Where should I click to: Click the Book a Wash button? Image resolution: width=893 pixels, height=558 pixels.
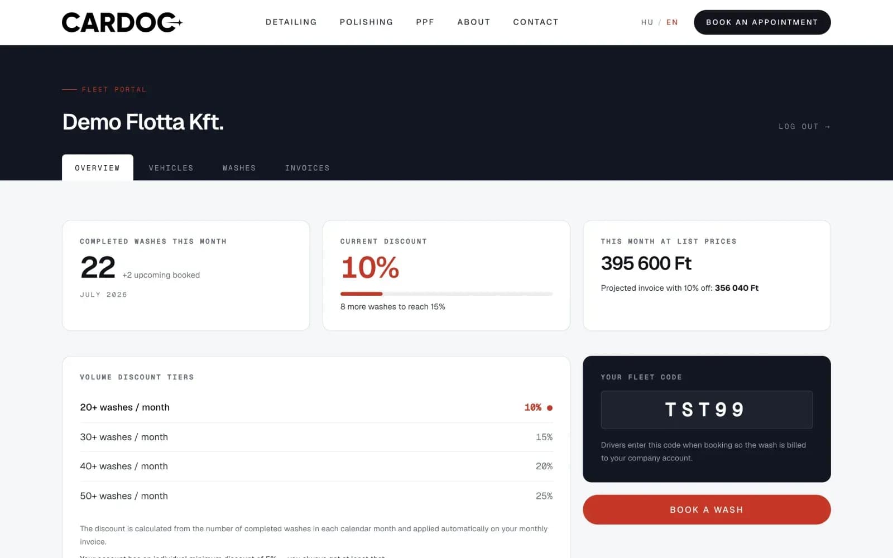pyautogui.click(x=707, y=509)
